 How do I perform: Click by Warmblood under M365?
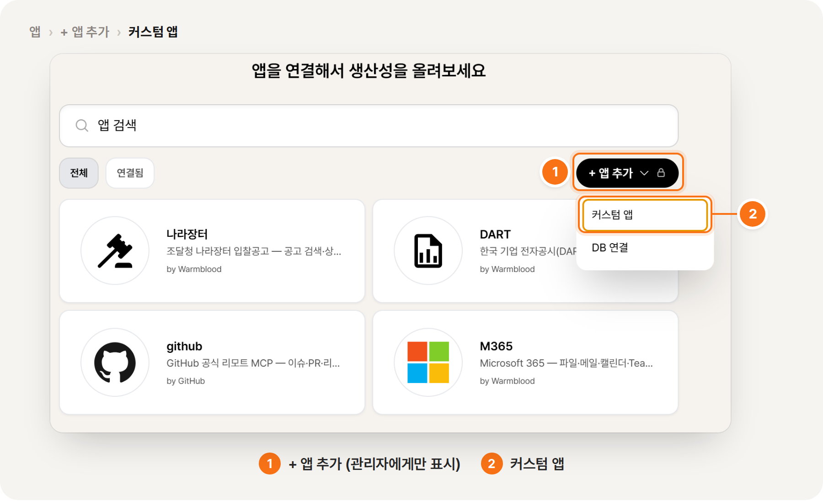coord(507,381)
